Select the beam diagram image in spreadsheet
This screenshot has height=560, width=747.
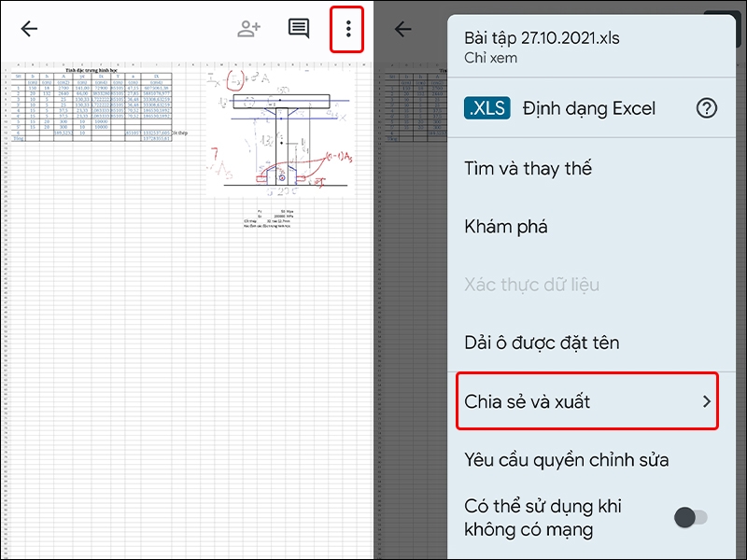(x=281, y=133)
